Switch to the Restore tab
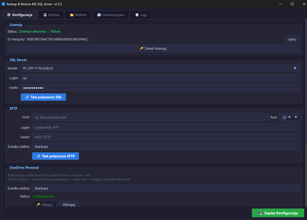Image resolution: width=307 pixels, height=220 pixels. [x=78, y=15]
